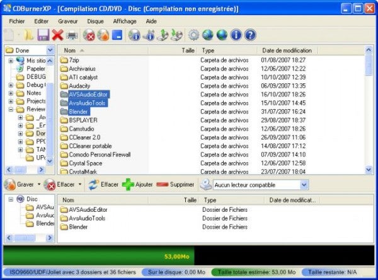Click the New compilation page icon
The width and height of the screenshot is (378, 280).
9,35
